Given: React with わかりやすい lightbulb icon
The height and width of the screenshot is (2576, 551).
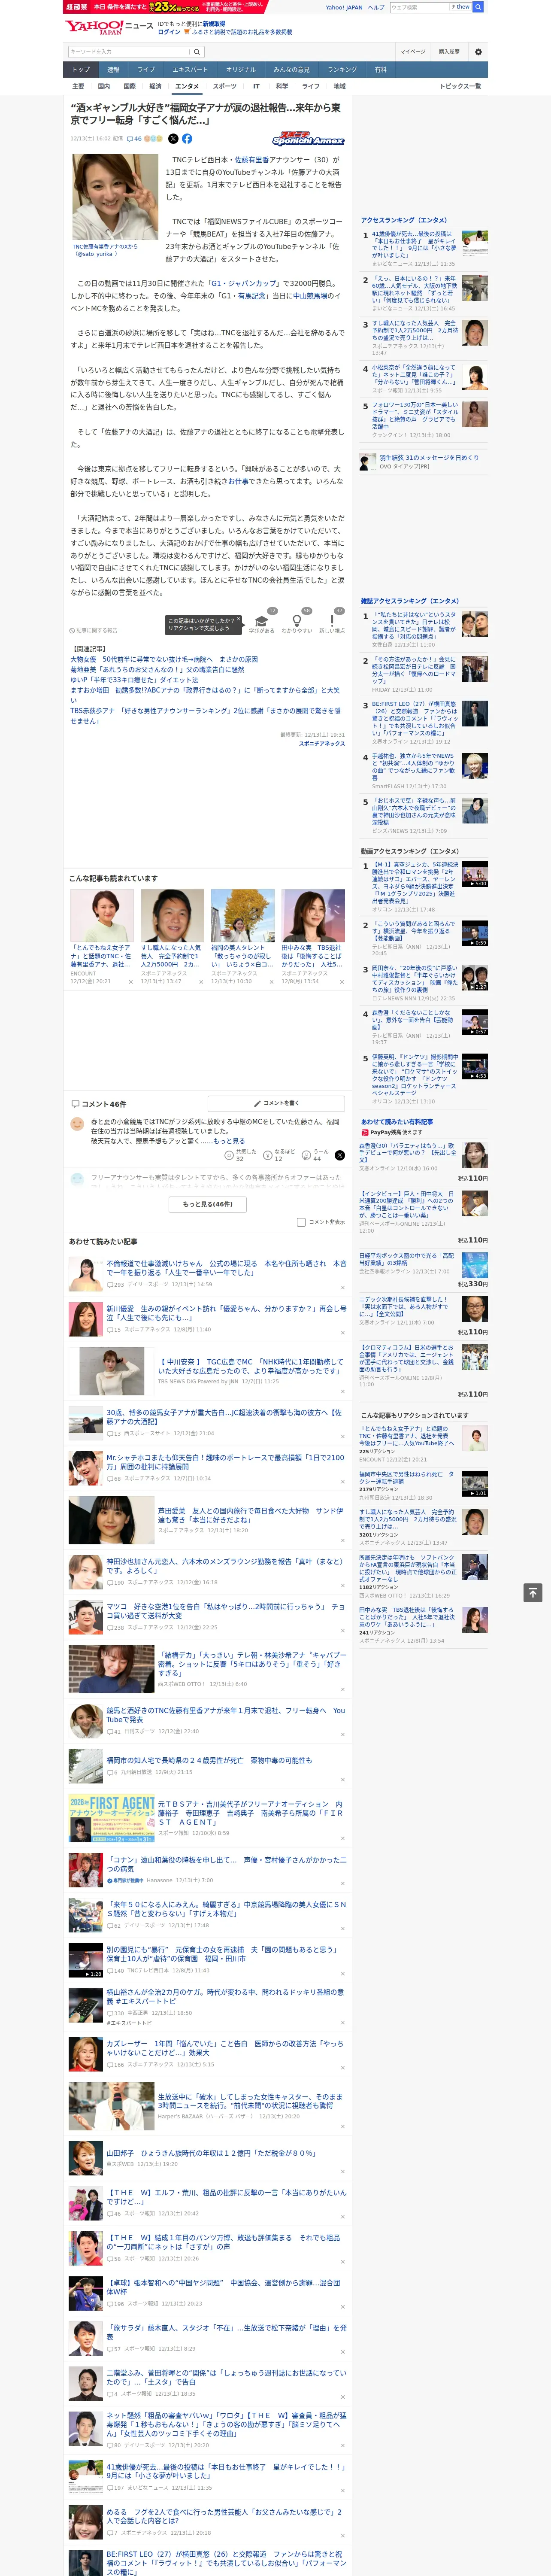Looking at the screenshot, I should point(296,620).
